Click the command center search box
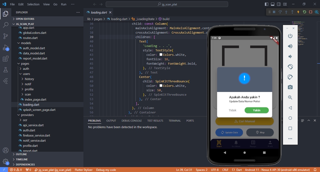This screenshot has height=172, width=320. 167,4
